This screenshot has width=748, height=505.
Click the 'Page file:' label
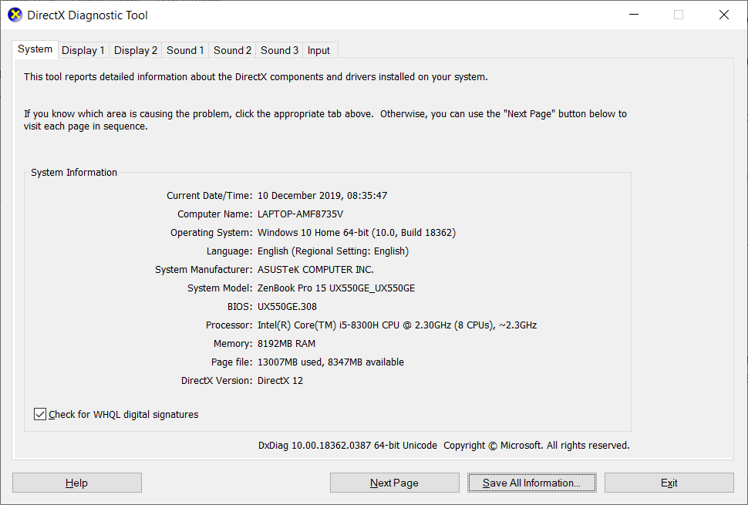click(x=232, y=362)
